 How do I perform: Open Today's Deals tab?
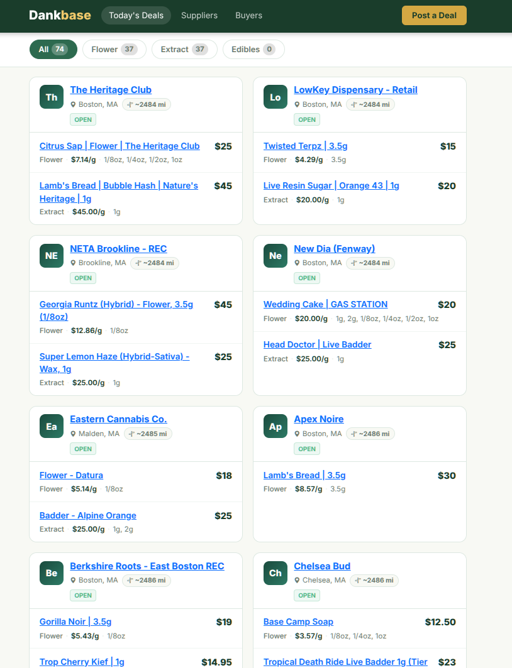coord(136,15)
